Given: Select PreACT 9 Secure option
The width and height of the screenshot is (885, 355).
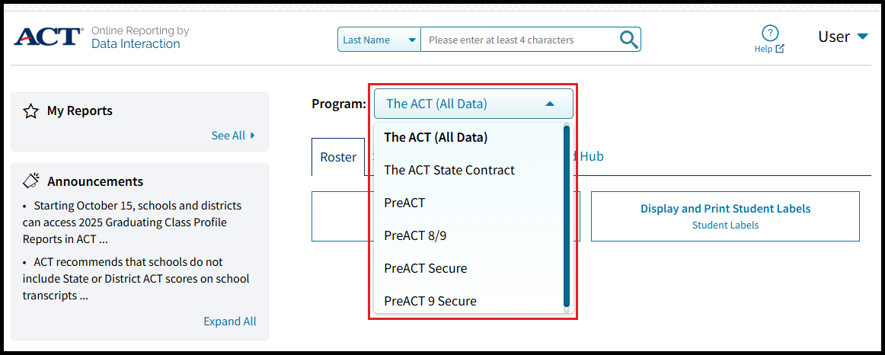Looking at the screenshot, I should (430, 301).
